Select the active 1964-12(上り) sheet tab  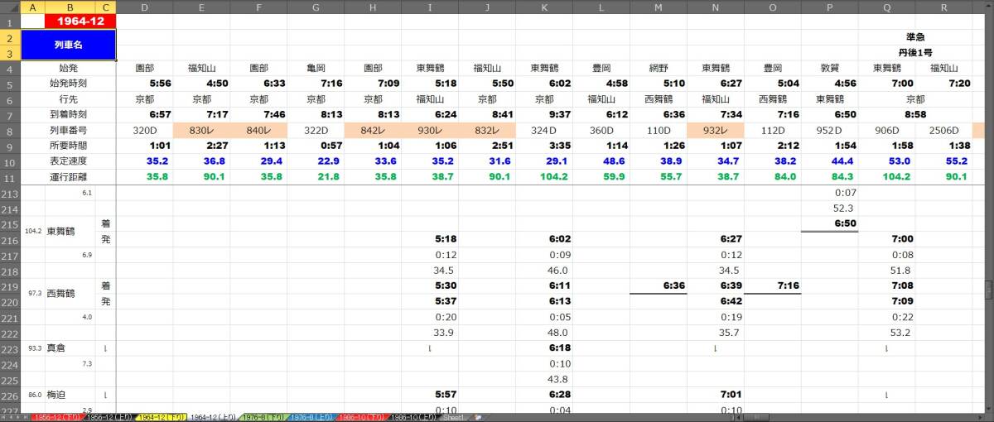point(215,418)
